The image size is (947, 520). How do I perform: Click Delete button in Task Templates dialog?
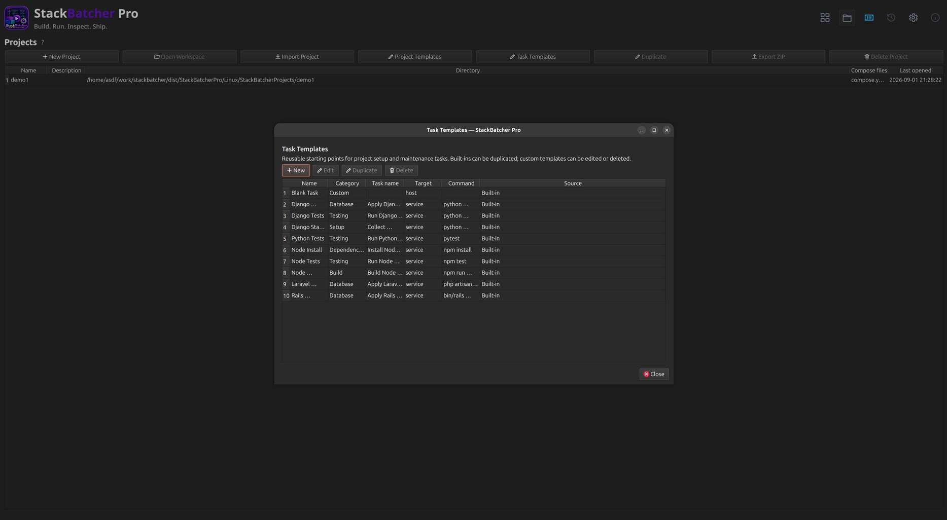[401, 170]
